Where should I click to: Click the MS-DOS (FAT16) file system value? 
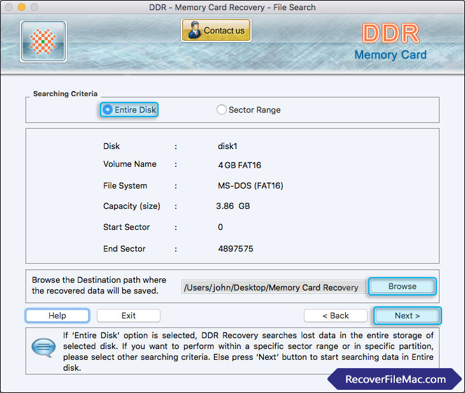coord(250,186)
